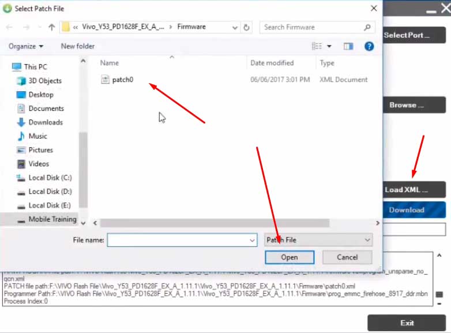Change the view layout icon

pos(317,46)
